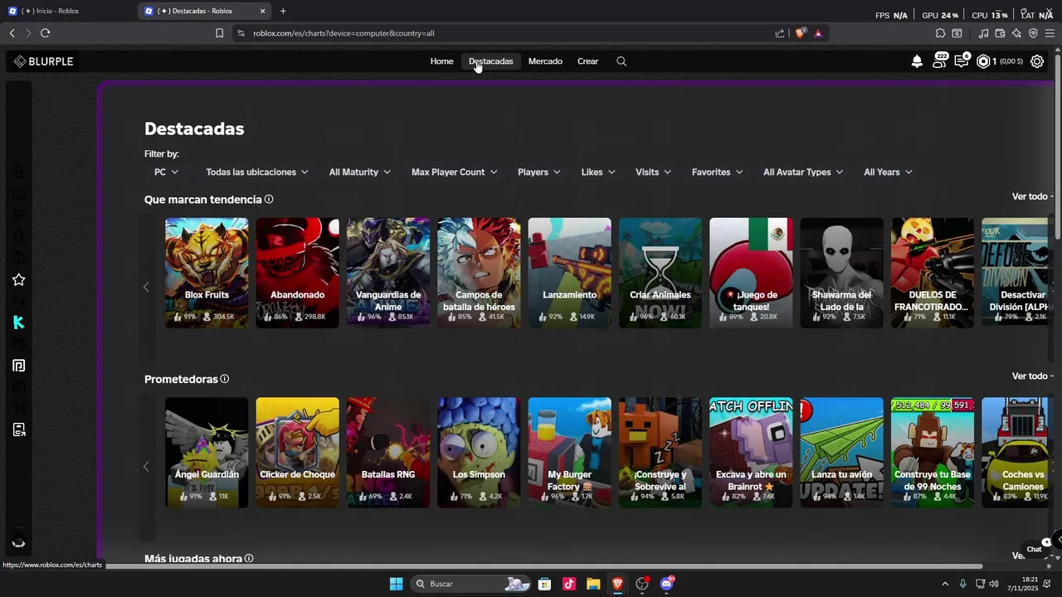Open friend requests icon with 222 badge
This screenshot has width=1062, height=597.
[939, 61]
